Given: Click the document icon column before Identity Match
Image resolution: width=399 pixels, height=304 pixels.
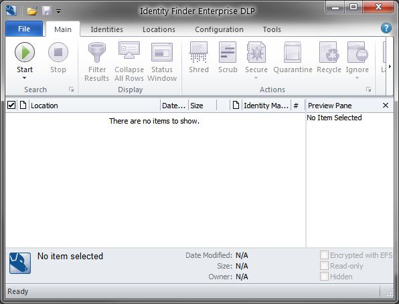Looking at the screenshot, I should [x=236, y=105].
